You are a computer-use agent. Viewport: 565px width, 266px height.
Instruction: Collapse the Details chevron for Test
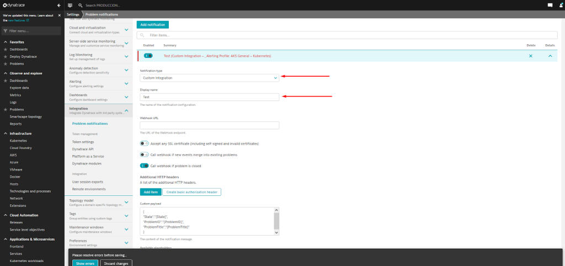click(550, 56)
